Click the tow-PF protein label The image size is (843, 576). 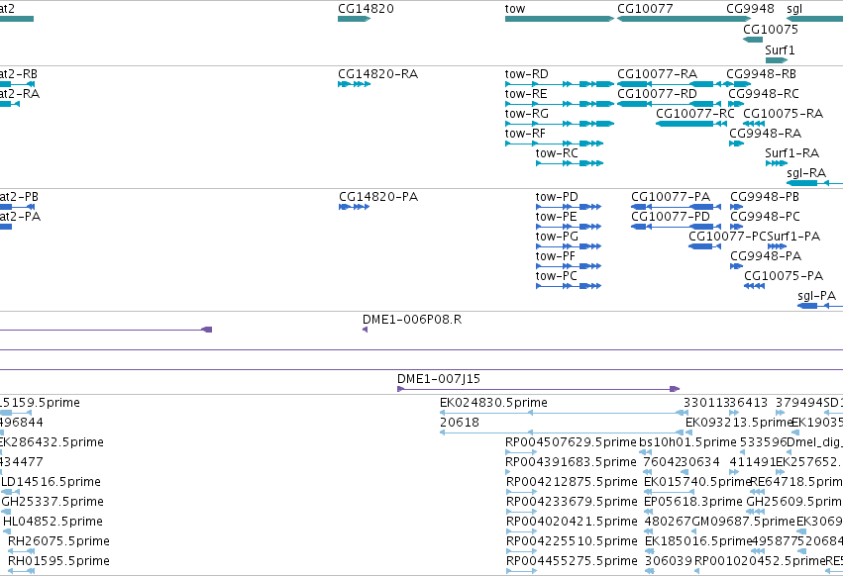(x=555, y=257)
